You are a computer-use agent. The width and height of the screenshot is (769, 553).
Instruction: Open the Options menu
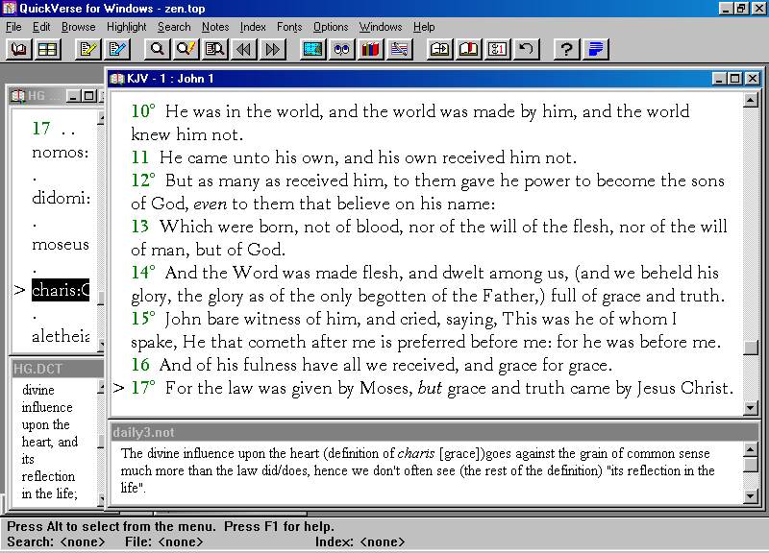click(x=331, y=27)
